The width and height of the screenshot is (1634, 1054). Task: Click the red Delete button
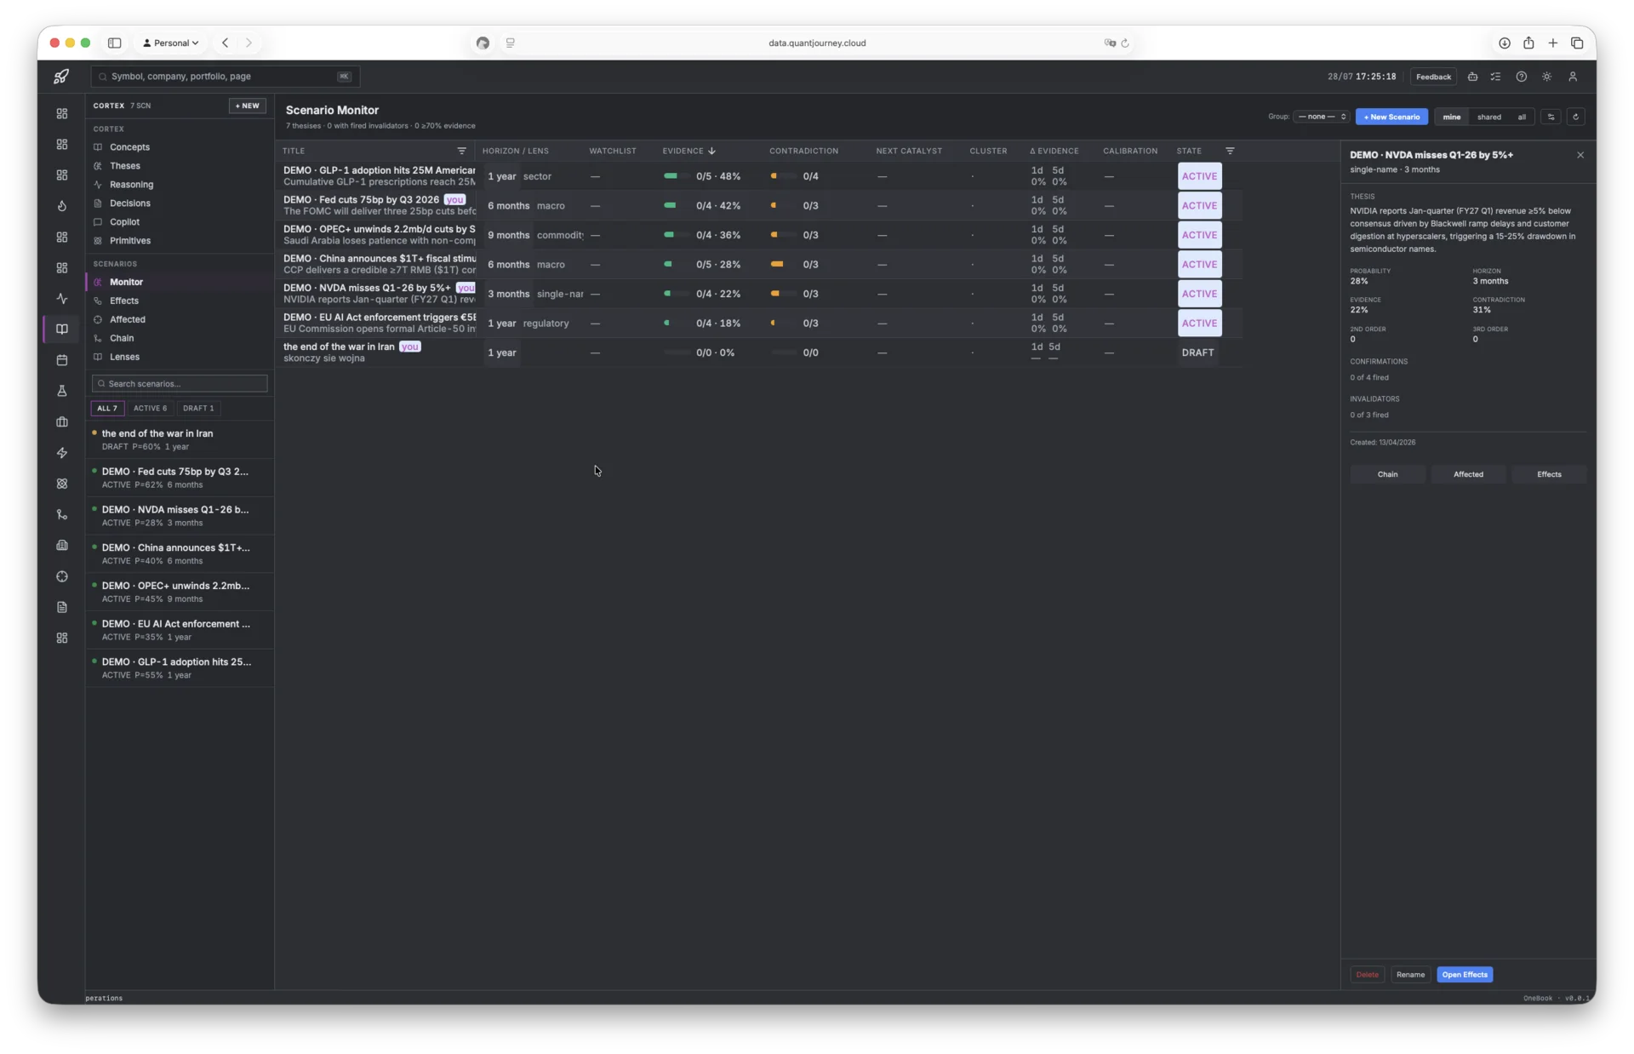[x=1367, y=975]
